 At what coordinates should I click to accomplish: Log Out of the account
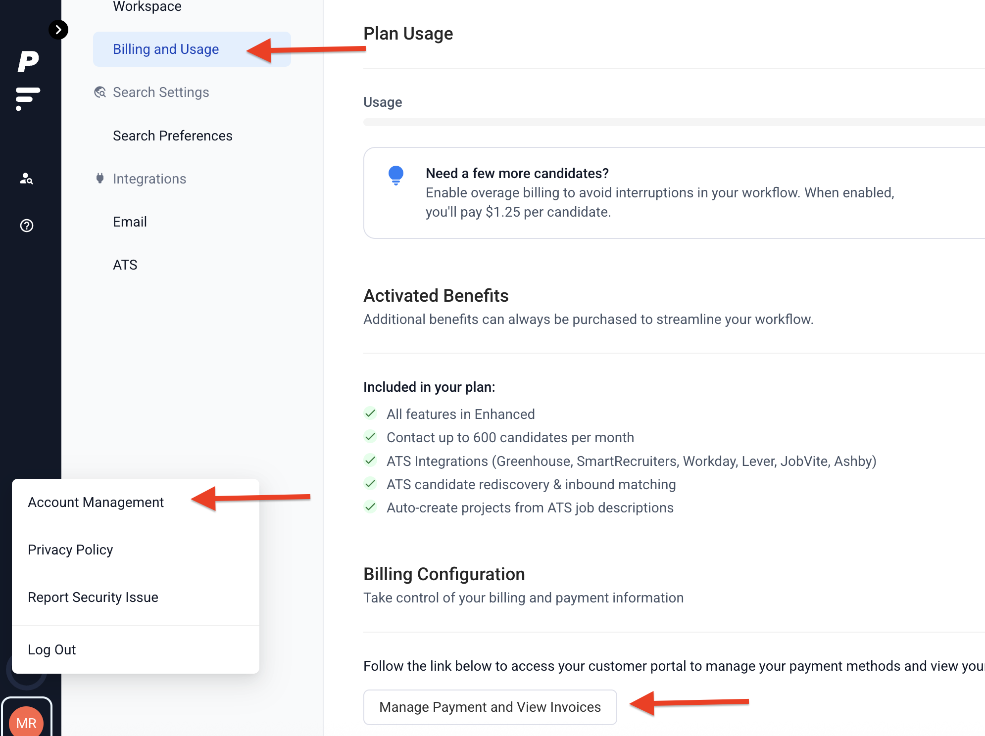coord(52,650)
